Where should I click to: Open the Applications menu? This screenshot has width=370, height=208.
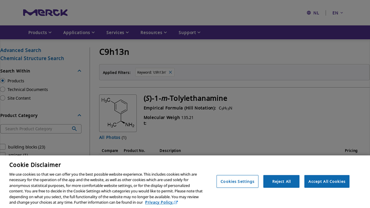pos(79,32)
